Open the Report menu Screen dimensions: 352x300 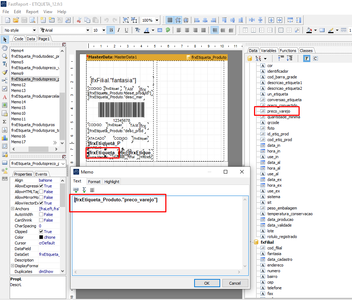(x=32, y=12)
